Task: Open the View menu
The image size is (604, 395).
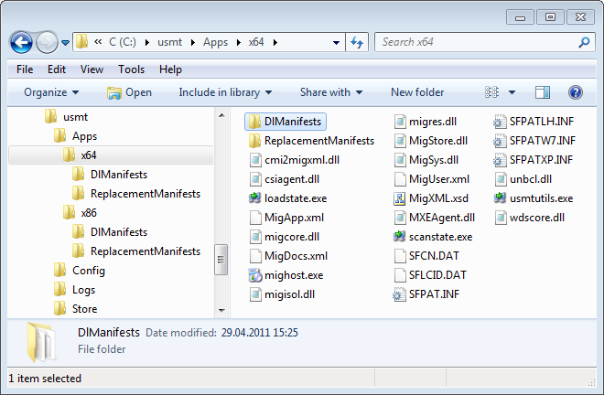Action: click(92, 69)
